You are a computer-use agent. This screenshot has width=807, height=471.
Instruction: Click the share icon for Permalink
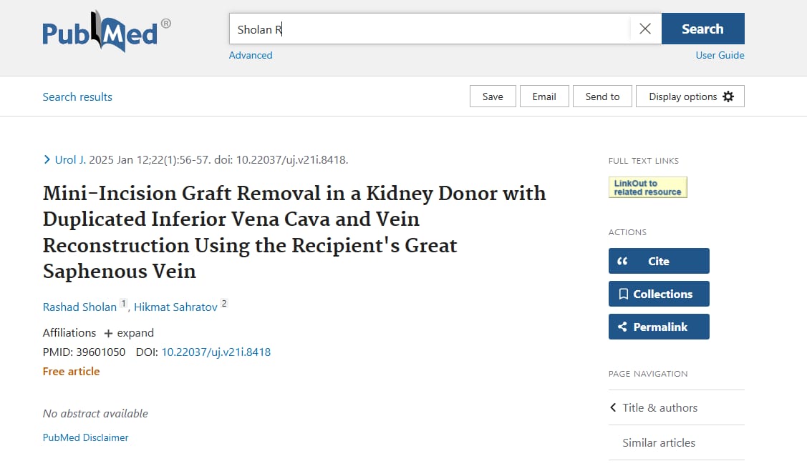[622, 327]
